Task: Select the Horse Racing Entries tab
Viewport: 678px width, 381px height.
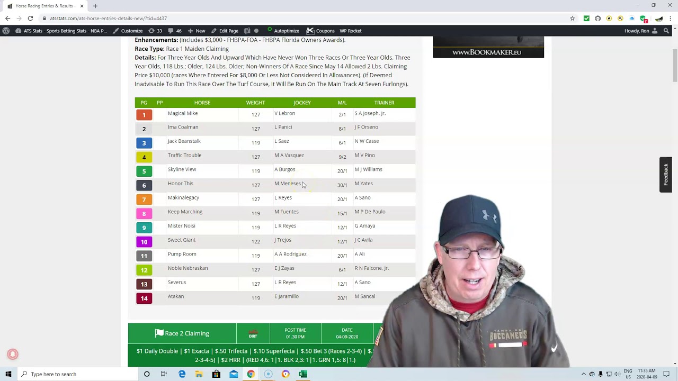Action: [44, 6]
